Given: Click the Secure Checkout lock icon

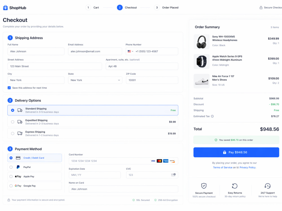Looking at the screenshot, I should click(x=261, y=8).
